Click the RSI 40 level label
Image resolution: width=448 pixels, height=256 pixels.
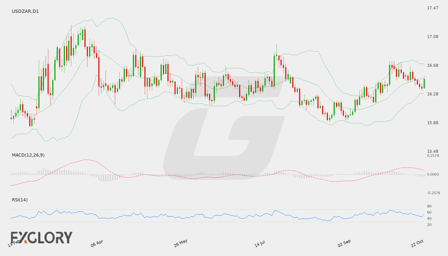tap(429, 218)
